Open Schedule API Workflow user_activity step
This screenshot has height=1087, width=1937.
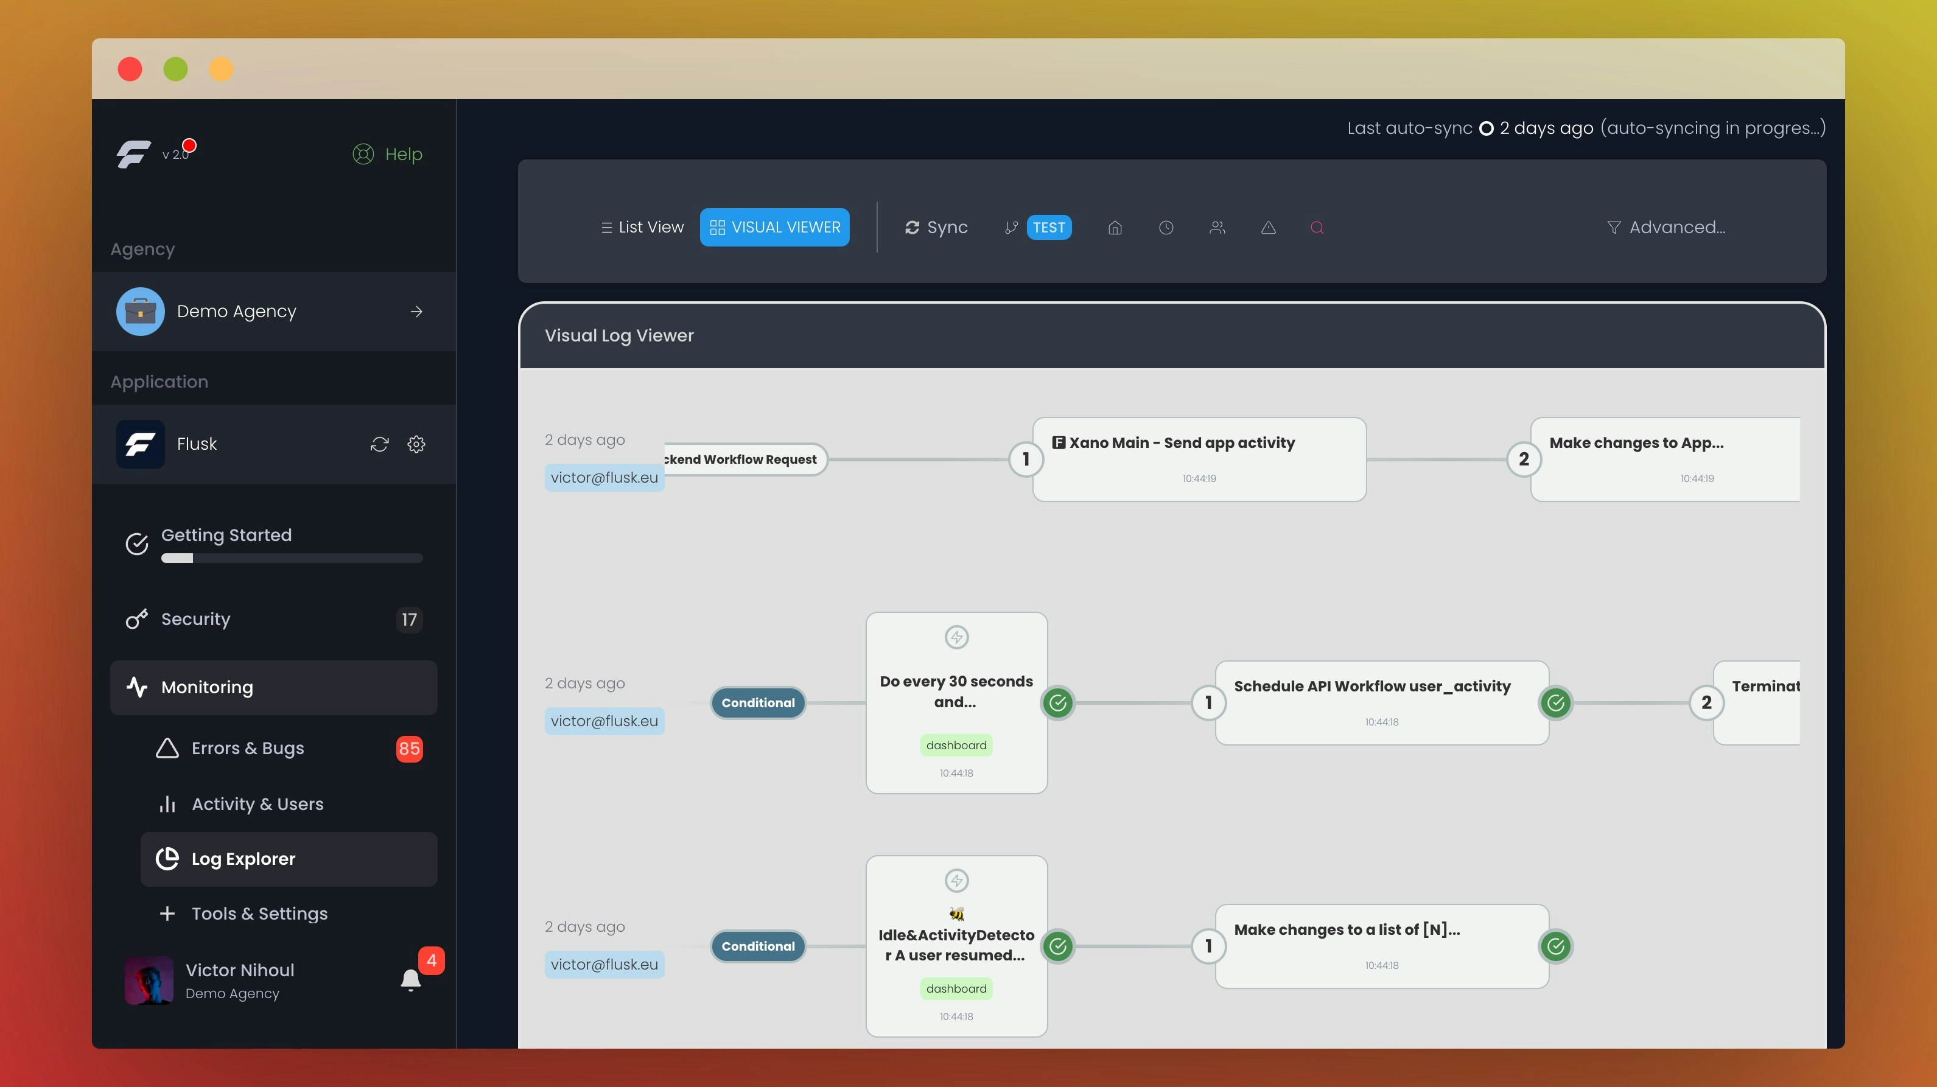pyautogui.click(x=1382, y=703)
